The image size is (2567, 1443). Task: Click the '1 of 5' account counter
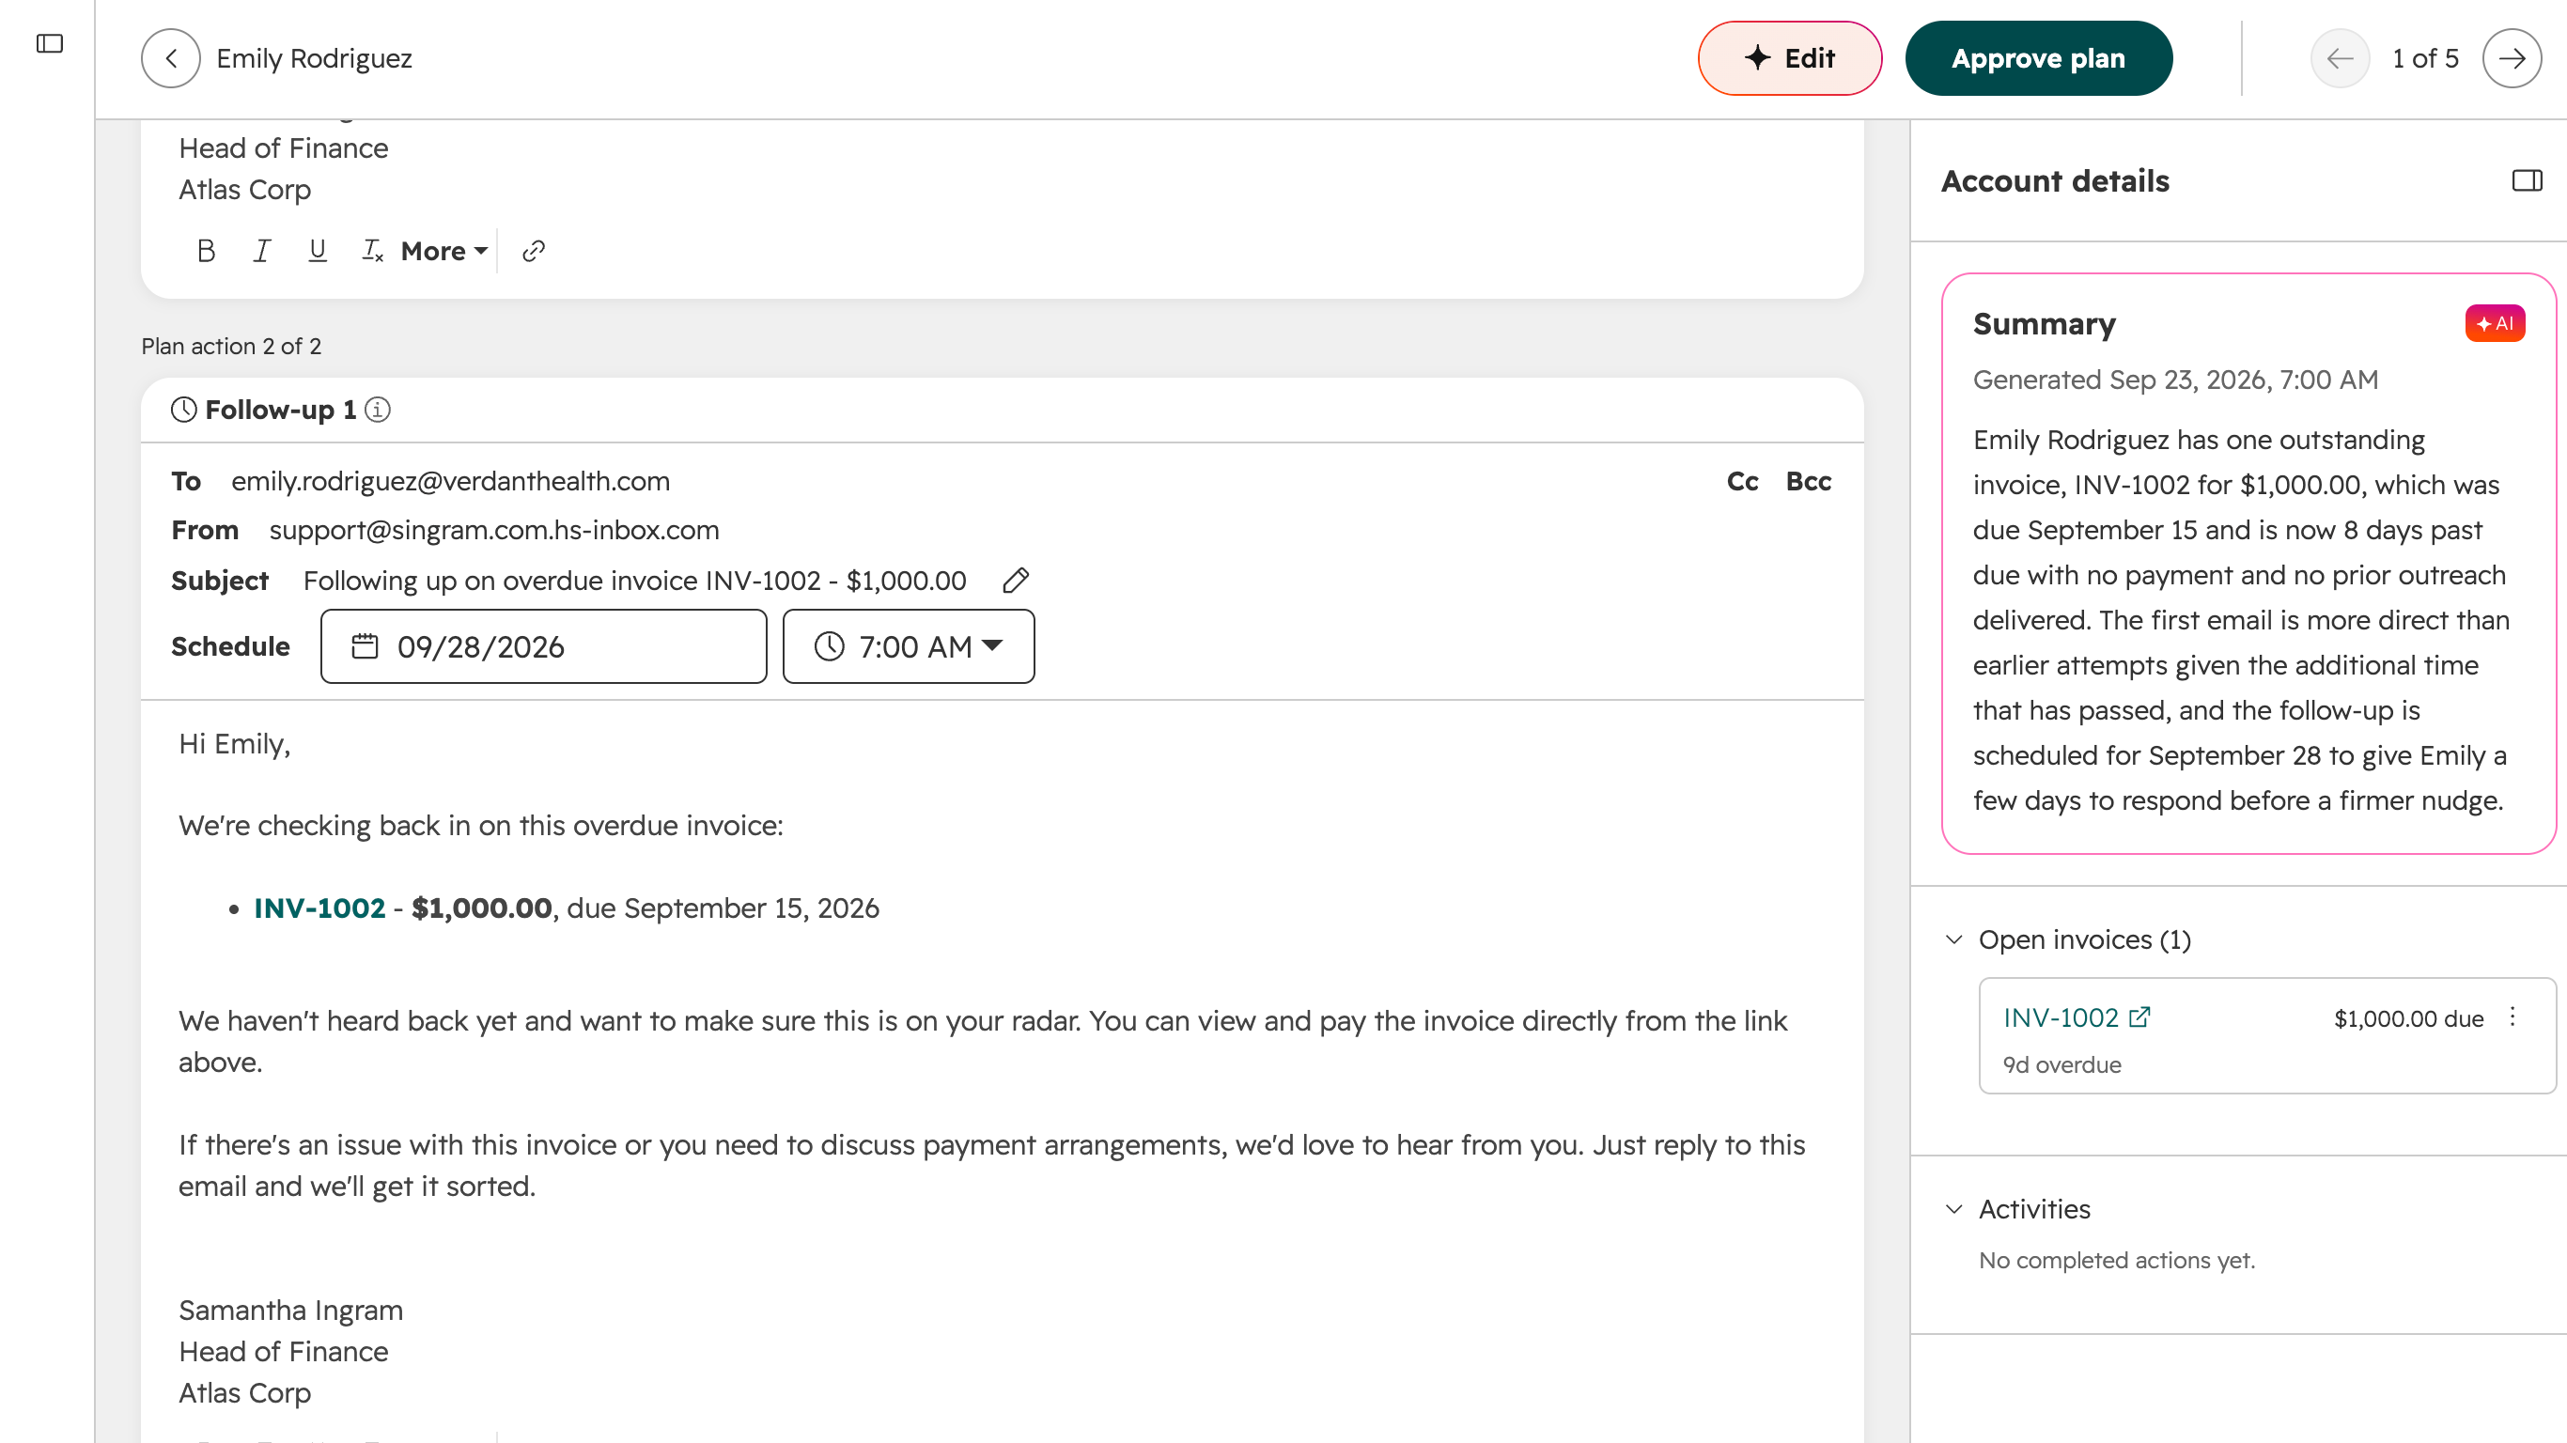point(2425,58)
